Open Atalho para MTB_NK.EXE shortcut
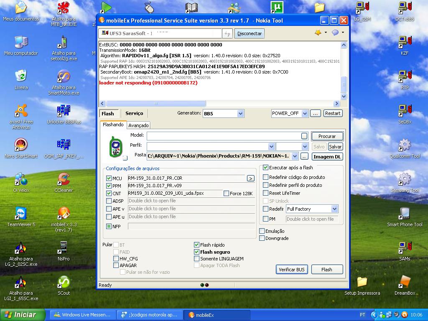 coord(64,14)
